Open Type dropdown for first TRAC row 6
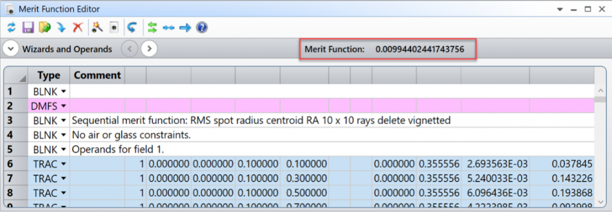 pyautogui.click(x=63, y=164)
